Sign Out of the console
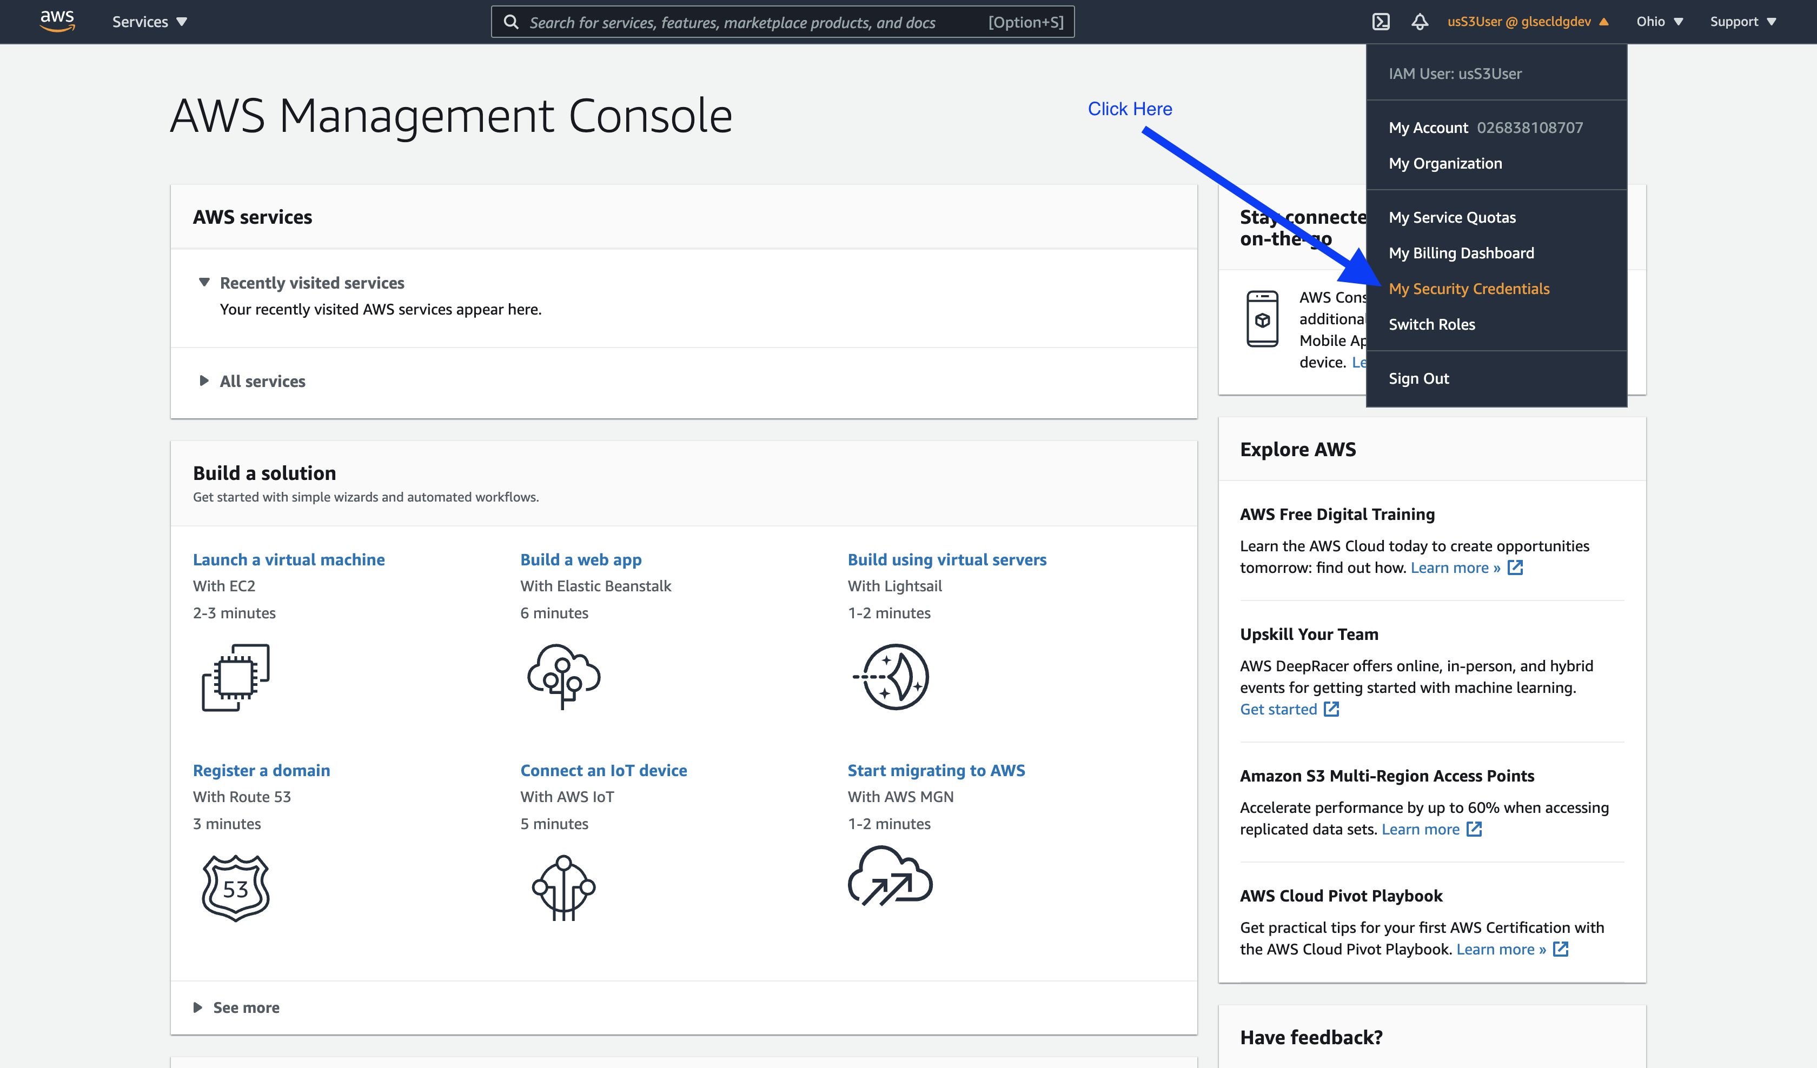Screen dimensions: 1817x1068 click(x=1418, y=378)
